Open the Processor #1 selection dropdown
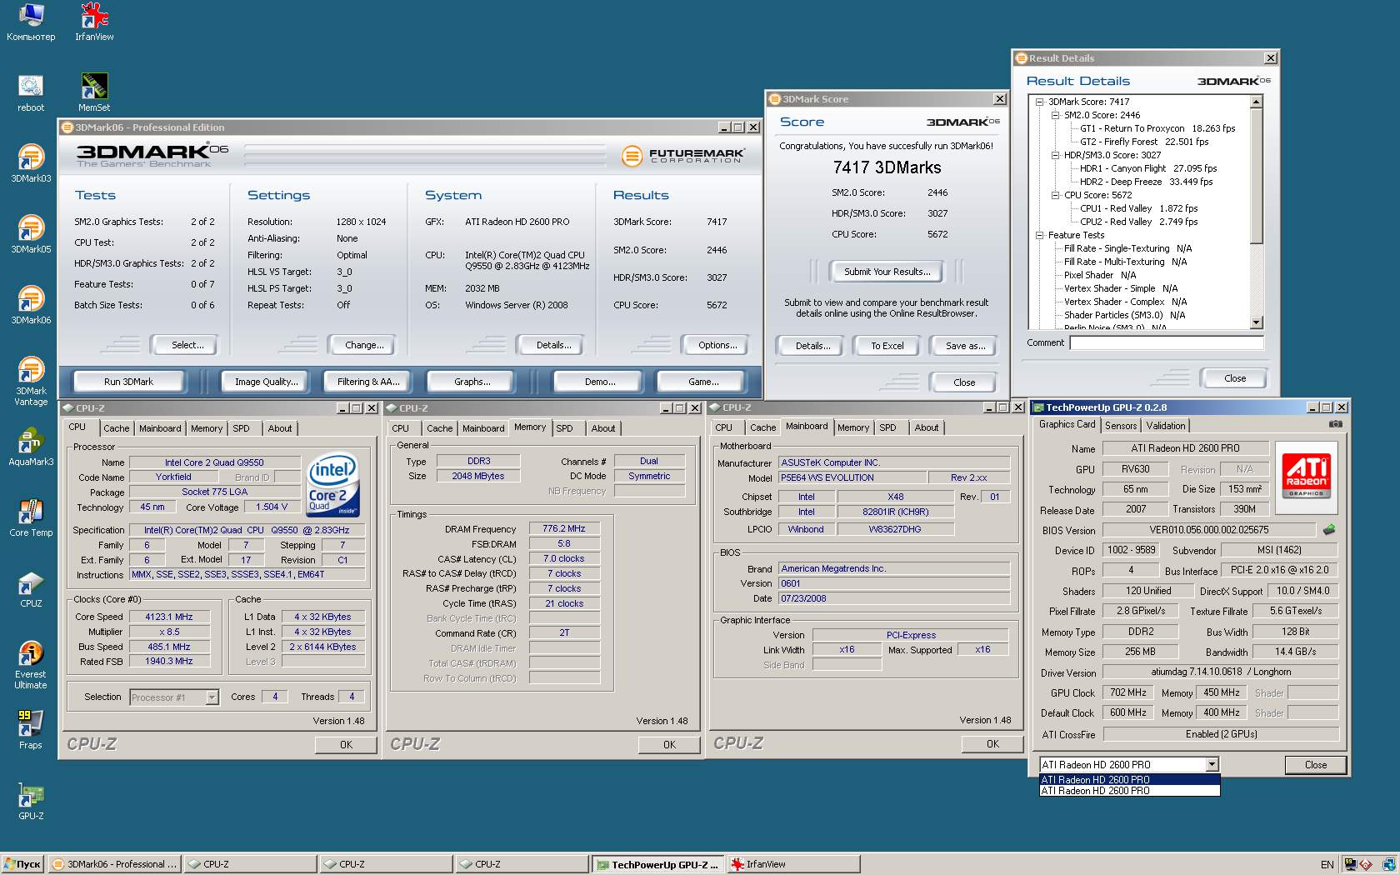This screenshot has width=1400, height=875. [212, 697]
